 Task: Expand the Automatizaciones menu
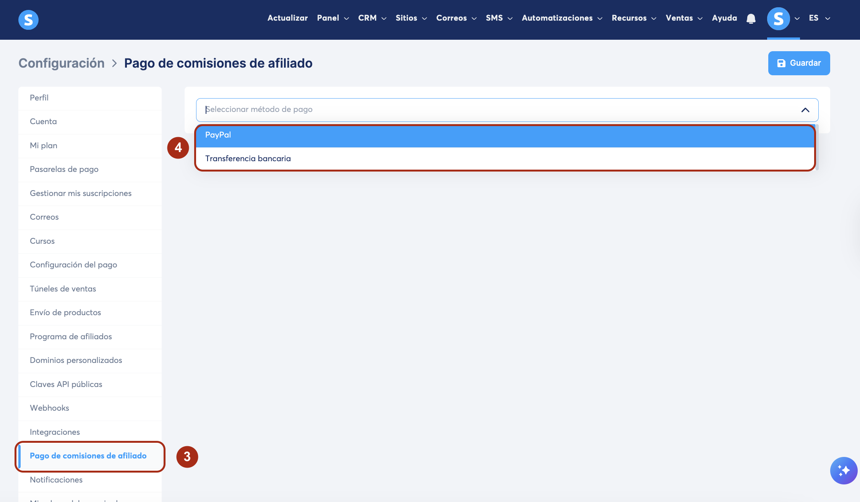(561, 18)
